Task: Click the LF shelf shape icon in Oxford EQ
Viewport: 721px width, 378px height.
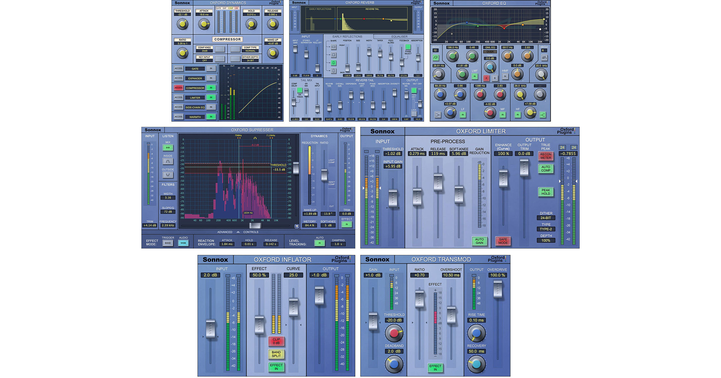Action: pyautogui.click(x=438, y=115)
